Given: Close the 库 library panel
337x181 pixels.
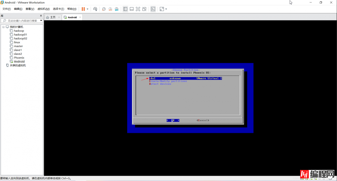Looking at the screenshot, I should tap(41, 16).
